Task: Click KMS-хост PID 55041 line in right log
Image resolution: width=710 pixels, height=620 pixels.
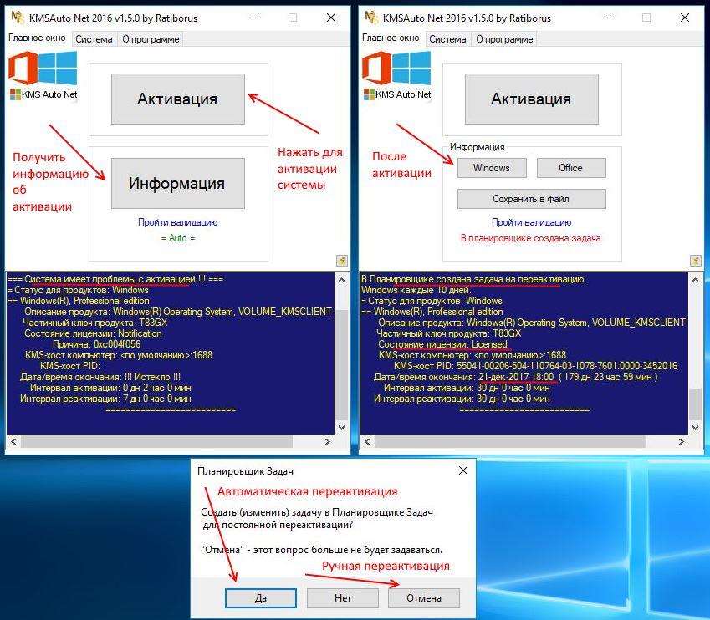Action: point(536,366)
